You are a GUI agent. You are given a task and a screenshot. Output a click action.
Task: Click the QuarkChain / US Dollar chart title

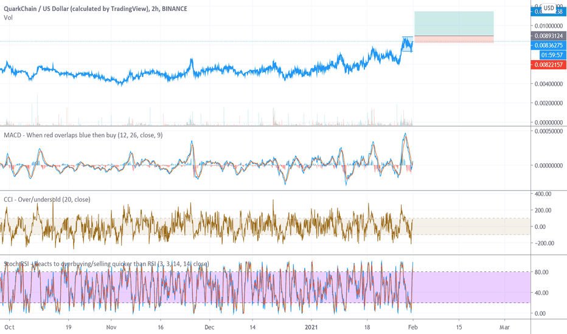pos(96,9)
